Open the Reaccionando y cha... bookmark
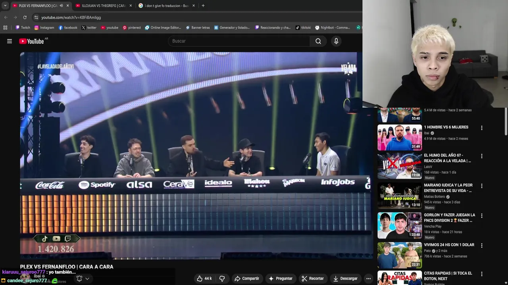Image resolution: width=508 pixels, height=285 pixels. pyautogui.click(x=273, y=28)
